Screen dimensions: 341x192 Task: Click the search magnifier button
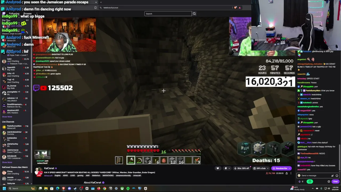[194, 14]
